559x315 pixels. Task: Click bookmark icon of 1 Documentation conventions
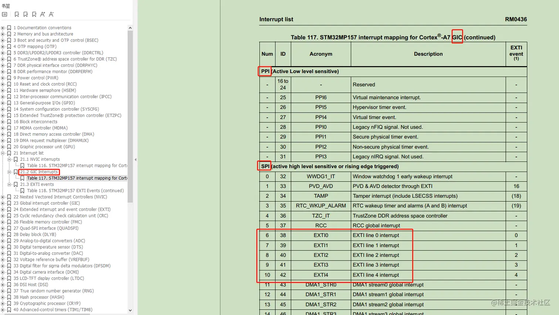pyautogui.click(x=9, y=28)
